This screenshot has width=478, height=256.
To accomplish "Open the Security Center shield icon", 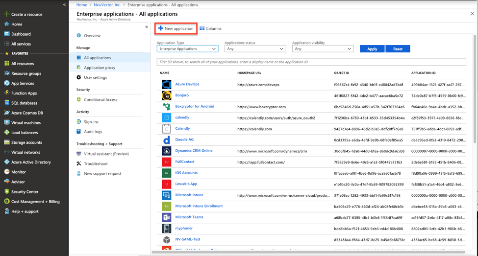I will [7, 191].
